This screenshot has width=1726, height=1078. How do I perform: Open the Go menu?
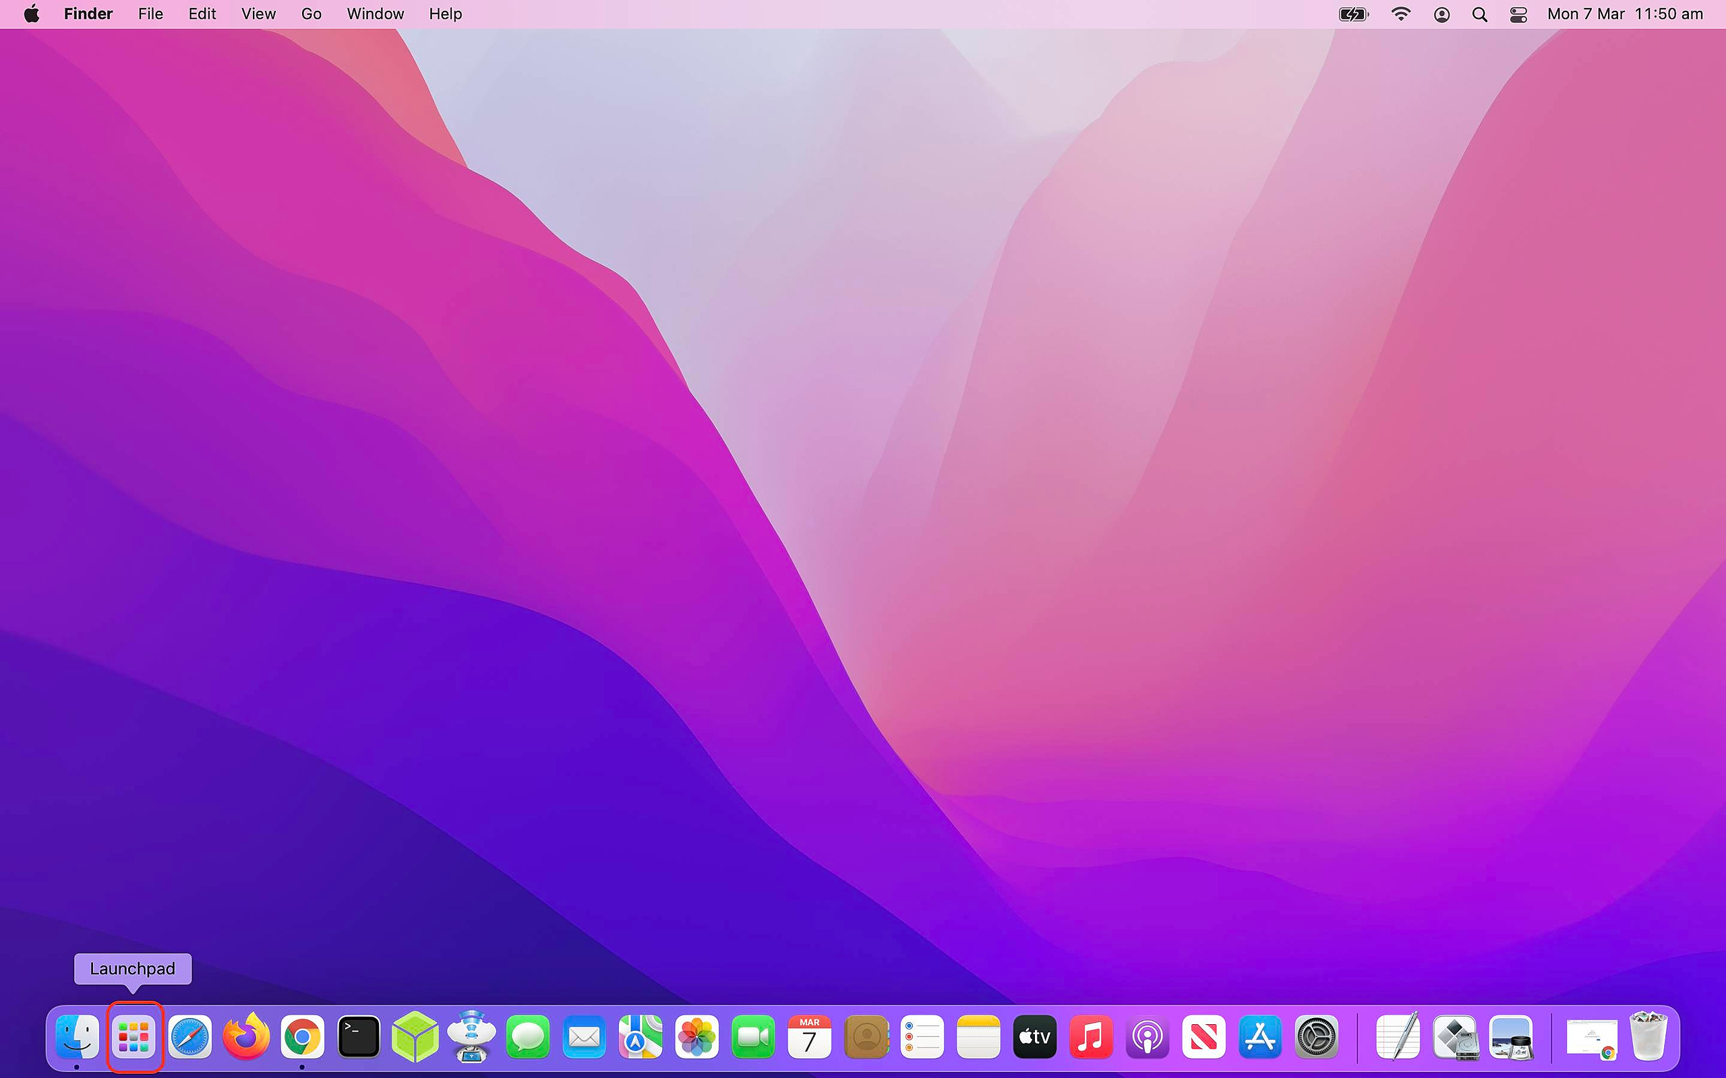[311, 13]
